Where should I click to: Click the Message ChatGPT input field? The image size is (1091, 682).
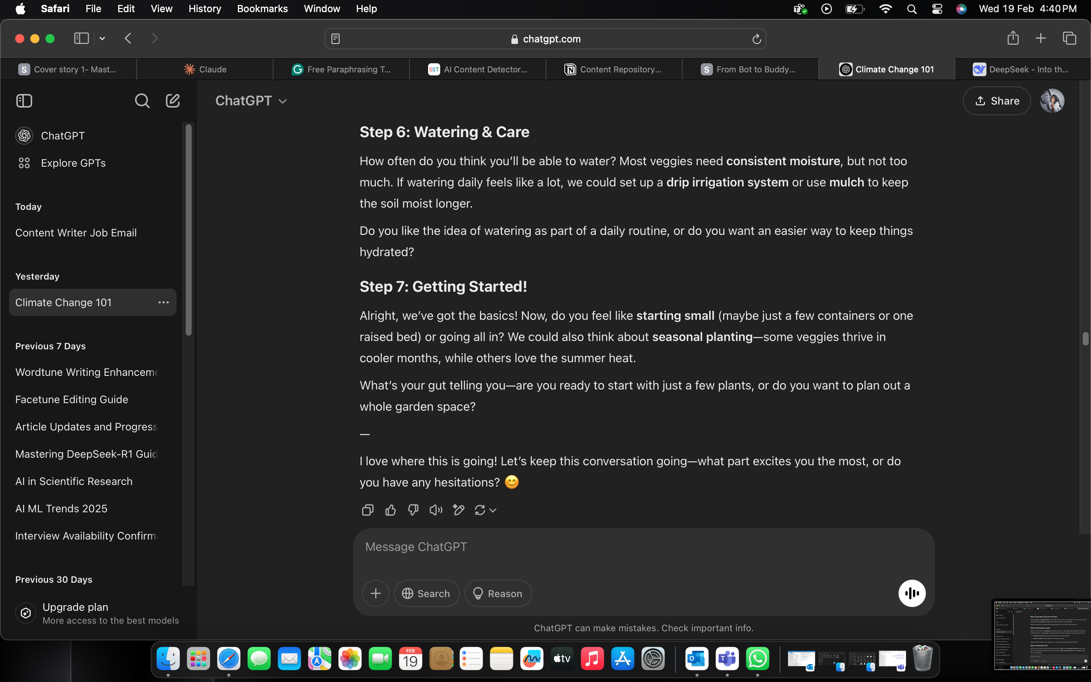(x=643, y=547)
